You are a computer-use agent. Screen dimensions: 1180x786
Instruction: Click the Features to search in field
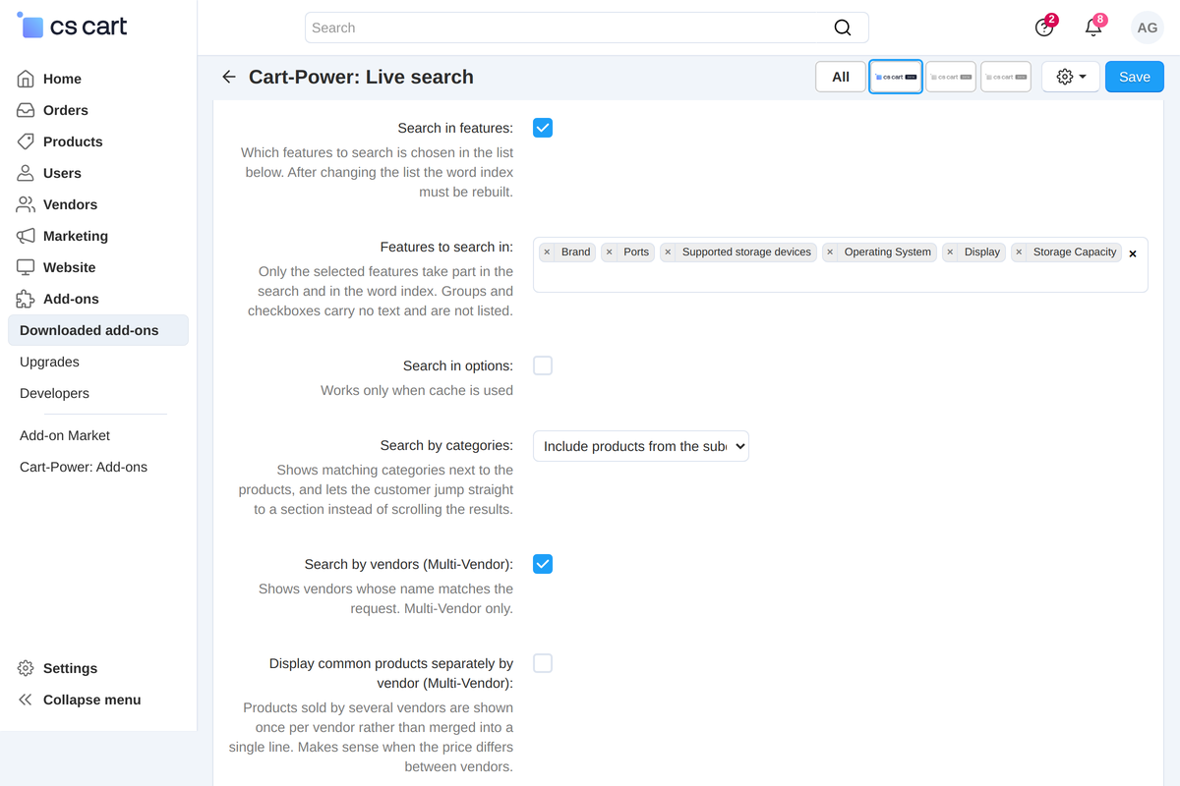(x=841, y=264)
